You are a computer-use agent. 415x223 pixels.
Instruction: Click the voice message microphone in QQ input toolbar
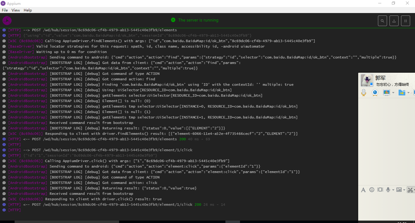click(388, 190)
